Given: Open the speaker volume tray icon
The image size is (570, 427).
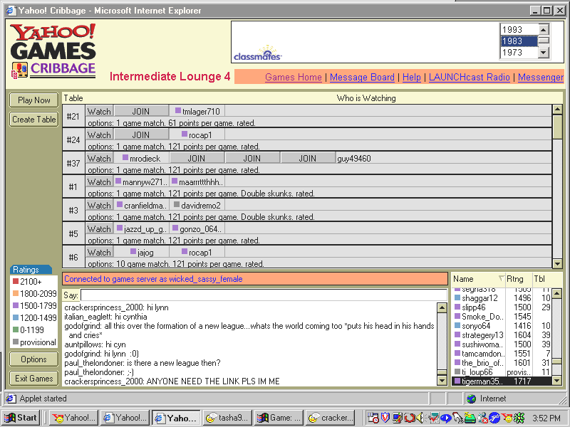Looking at the screenshot, I should pos(420,418).
